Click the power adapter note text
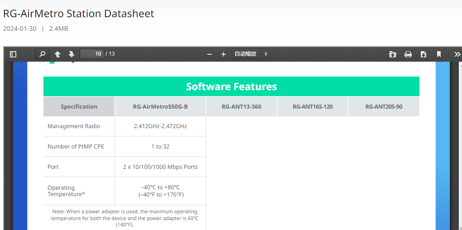The image size is (462, 230). point(125,218)
